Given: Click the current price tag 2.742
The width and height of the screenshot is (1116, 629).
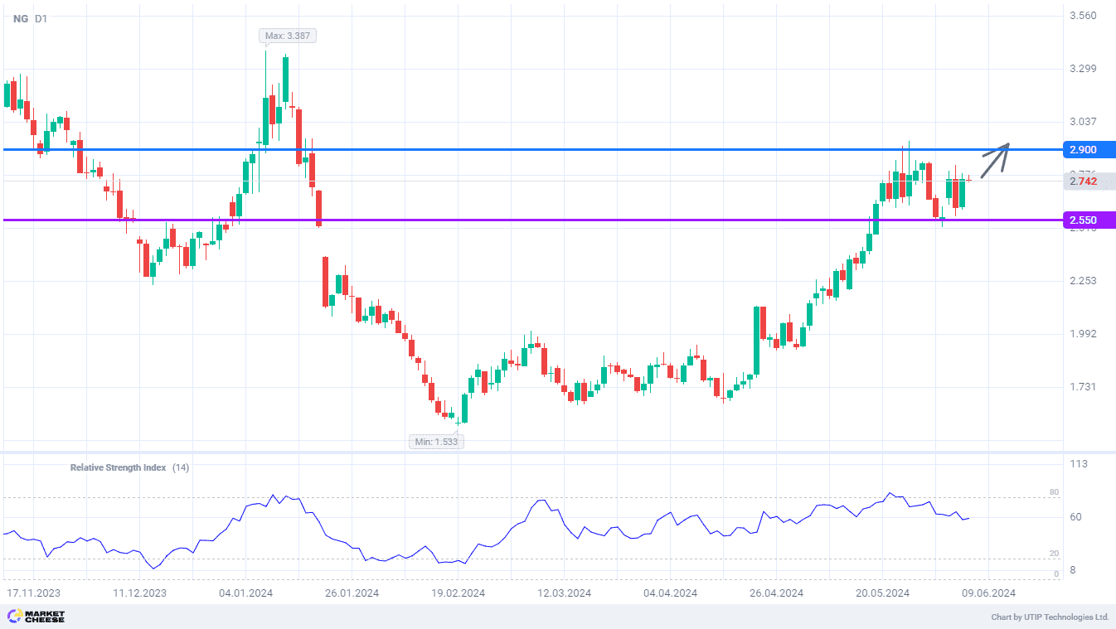Looking at the screenshot, I should 1089,181.
